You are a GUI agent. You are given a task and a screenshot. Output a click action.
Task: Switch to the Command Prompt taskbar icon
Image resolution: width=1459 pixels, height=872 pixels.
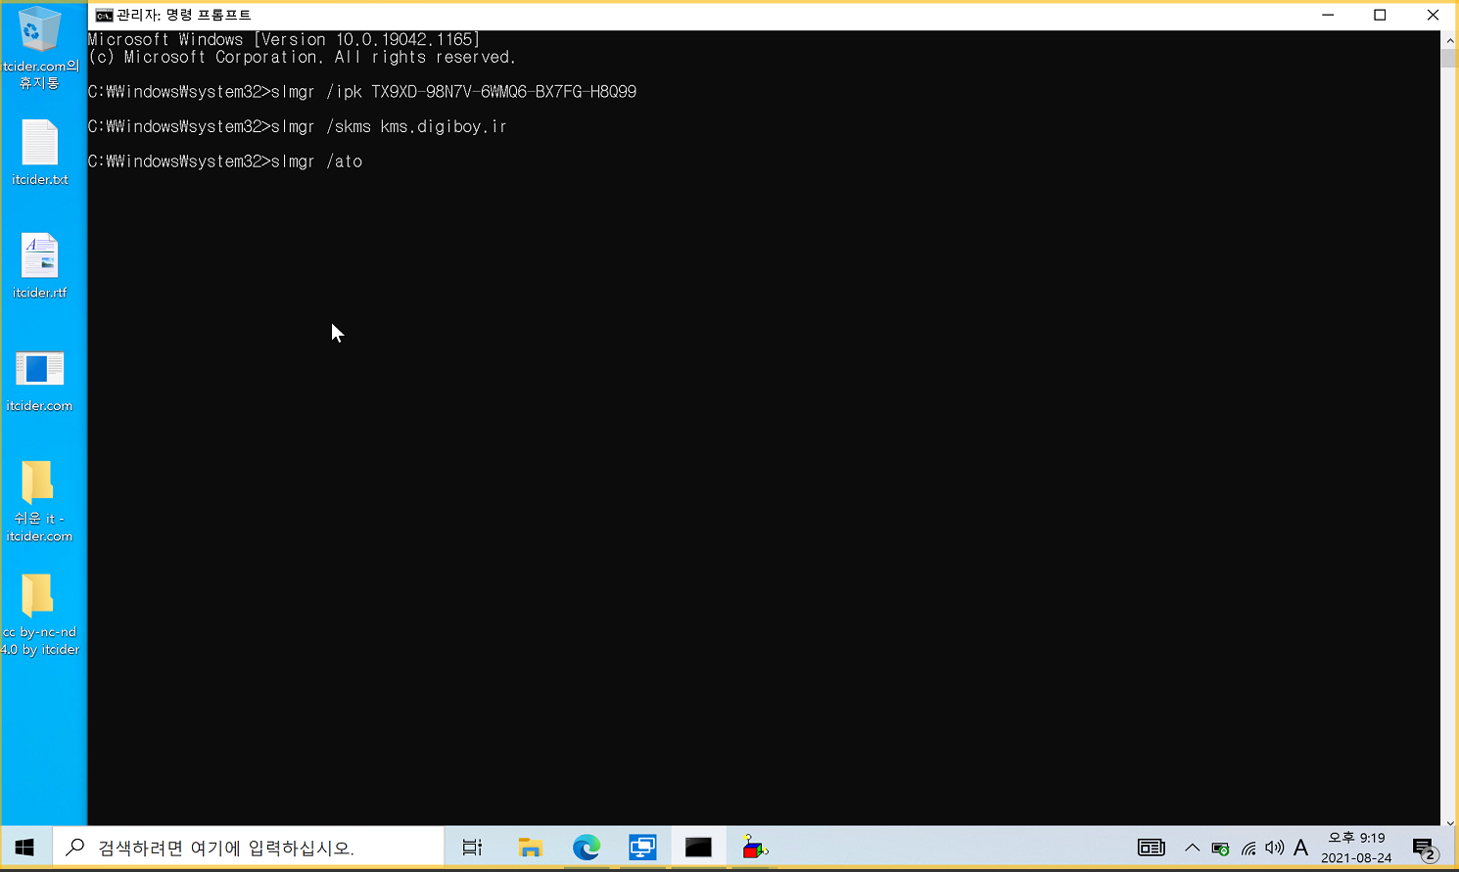pyautogui.click(x=698, y=848)
